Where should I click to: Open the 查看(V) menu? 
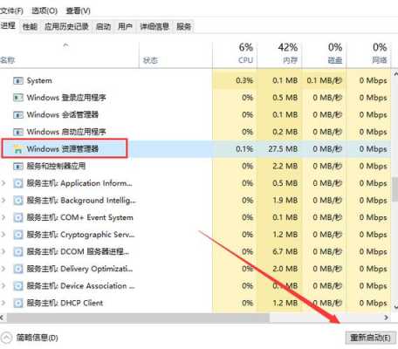(x=78, y=10)
